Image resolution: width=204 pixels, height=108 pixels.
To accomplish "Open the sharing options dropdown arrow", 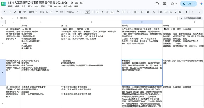I will tap(194, 4).
